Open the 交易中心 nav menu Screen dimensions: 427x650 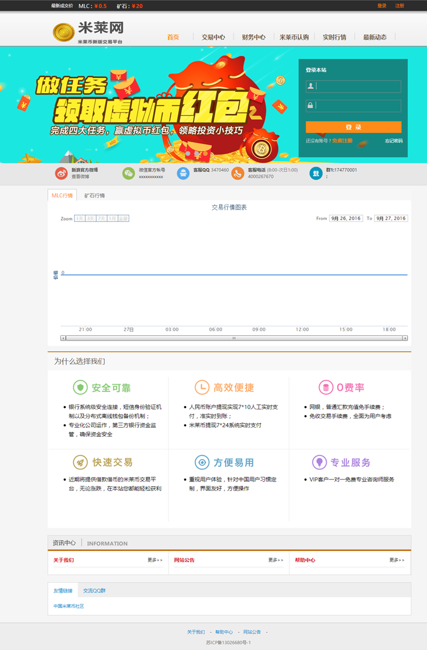[x=213, y=37]
